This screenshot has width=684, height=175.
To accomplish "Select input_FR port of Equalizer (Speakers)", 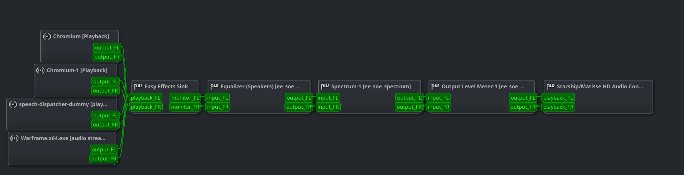I will coord(218,107).
